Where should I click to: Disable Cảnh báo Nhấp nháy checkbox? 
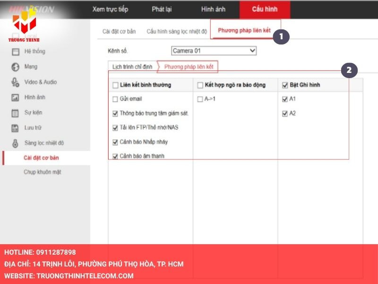[x=115, y=142]
